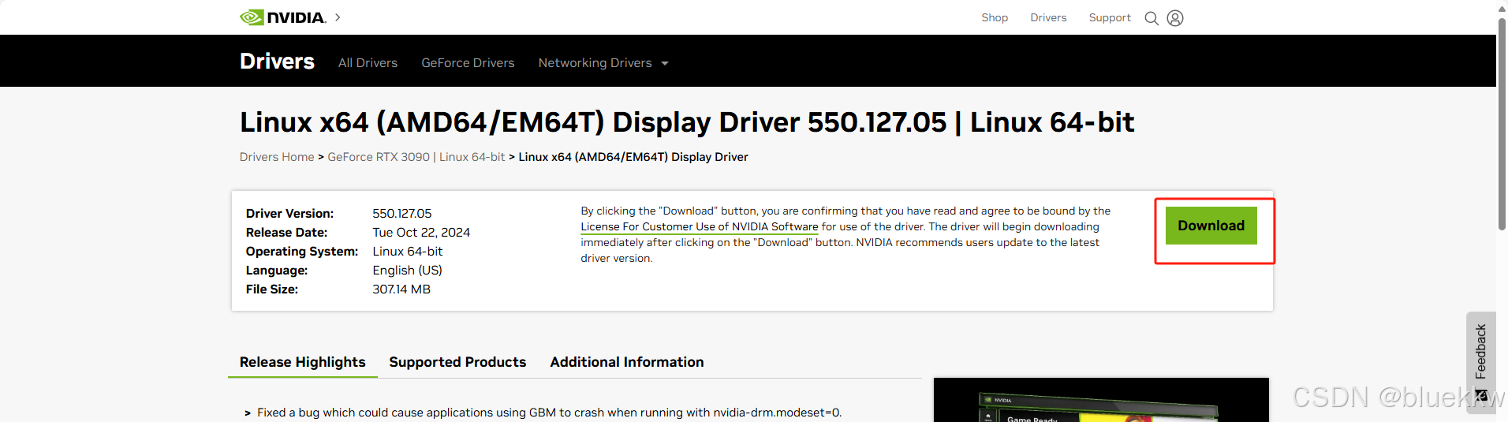This screenshot has height=422, width=1508.
Task: Expand the Networking Drivers dropdown
Action: (x=603, y=62)
